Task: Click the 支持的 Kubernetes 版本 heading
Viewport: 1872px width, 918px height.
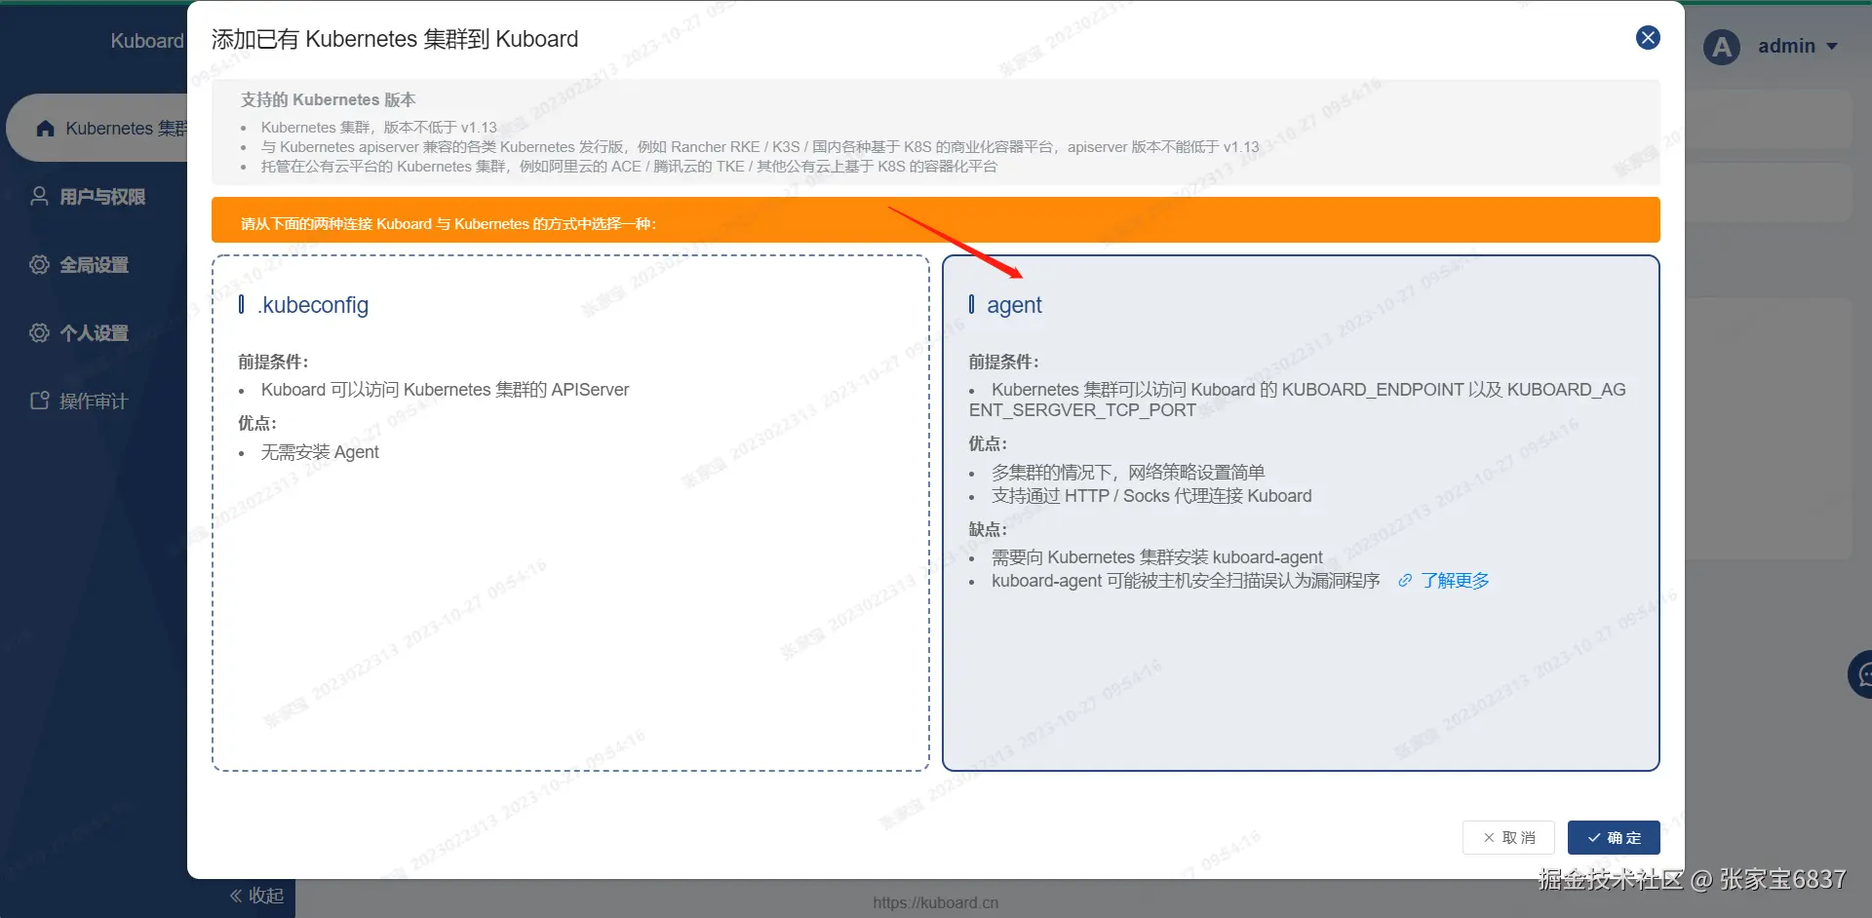Action: [x=329, y=99]
